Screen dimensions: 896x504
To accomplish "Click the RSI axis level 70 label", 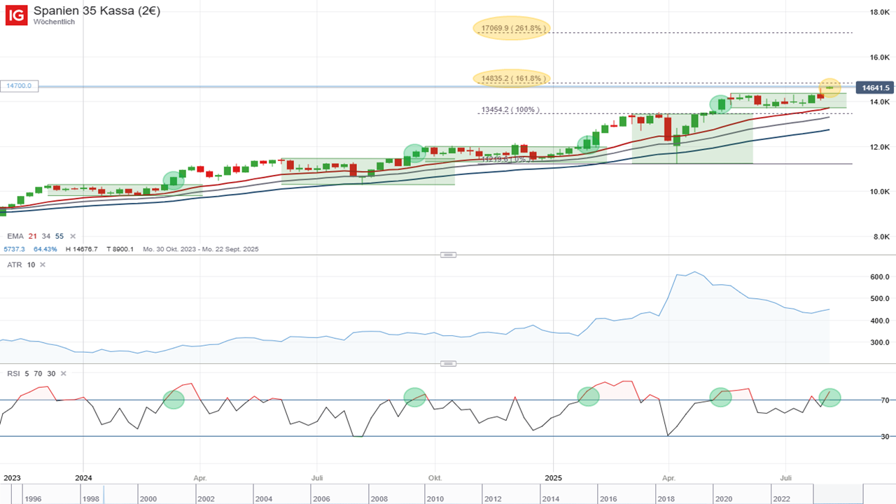I will (885, 400).
